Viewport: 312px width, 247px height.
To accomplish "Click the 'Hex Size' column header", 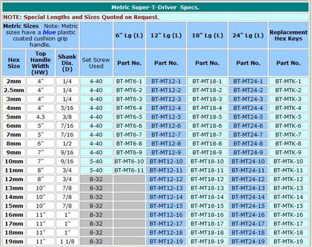I will (14, 63).
